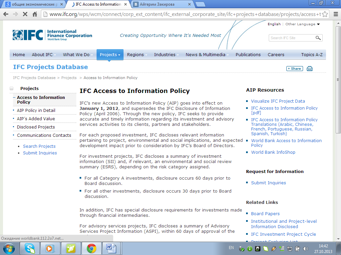
Task: Click the Projects breadcrumb link
Action: pos(69,78)
